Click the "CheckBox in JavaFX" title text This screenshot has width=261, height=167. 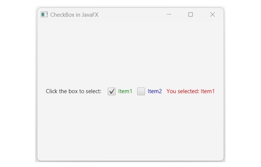point(74,15)
